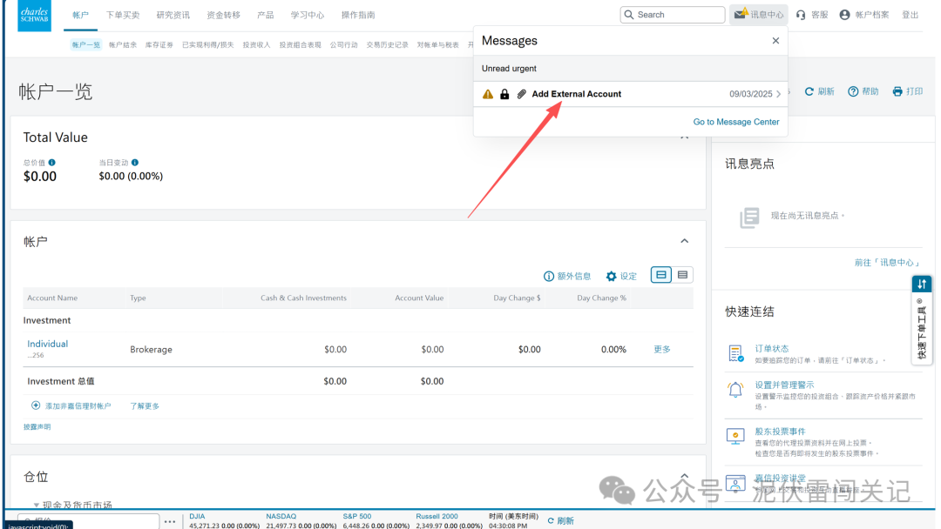This screenshot has width=941, height=529.
Task: Click the Russell 2000 index link
Action: point(437,516)
